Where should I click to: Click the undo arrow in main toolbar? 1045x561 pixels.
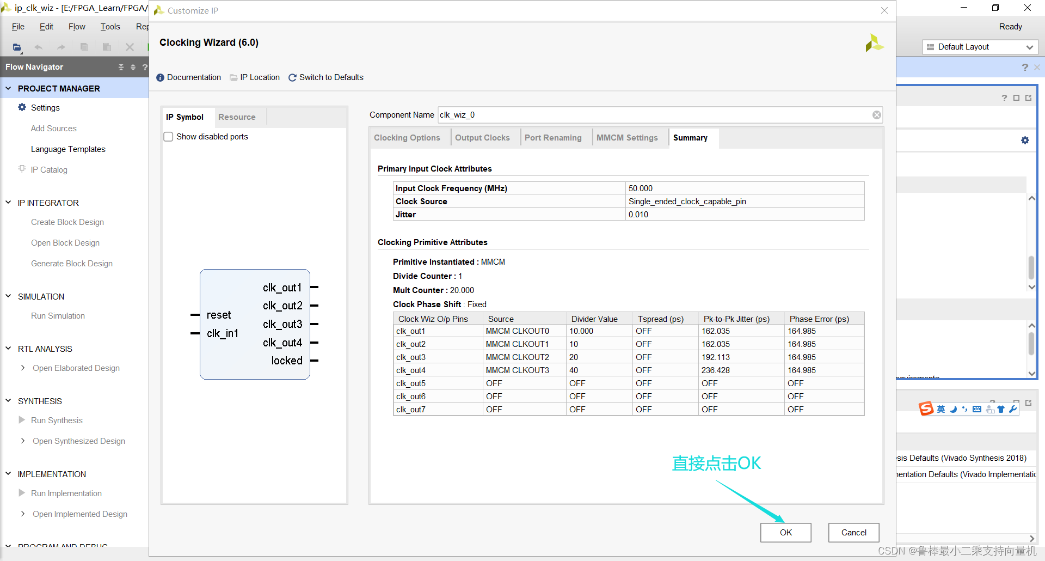[38, 47]
